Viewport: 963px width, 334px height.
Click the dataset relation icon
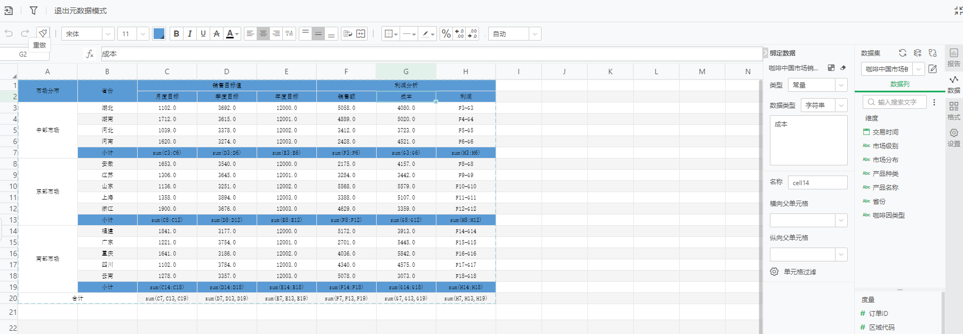(933, 53)
